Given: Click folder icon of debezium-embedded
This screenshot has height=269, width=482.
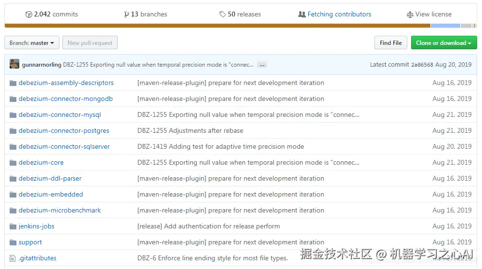Looking at the screenshot, I should (x=13, y=195).
